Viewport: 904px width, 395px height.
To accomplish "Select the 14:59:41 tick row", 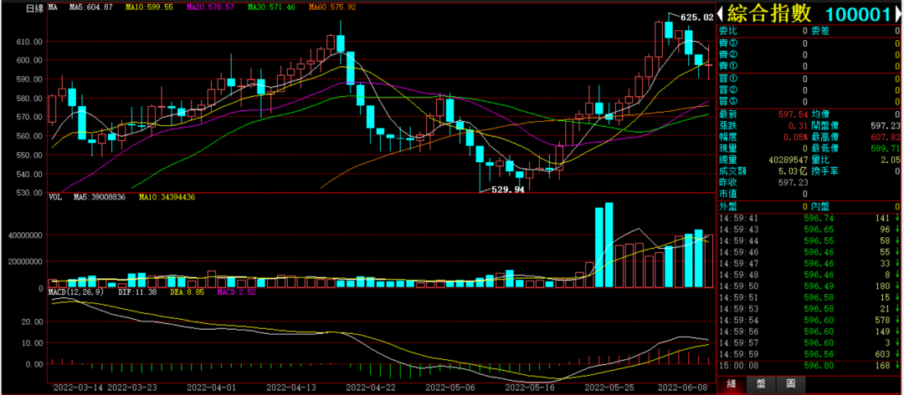I will tap(809, 219).
